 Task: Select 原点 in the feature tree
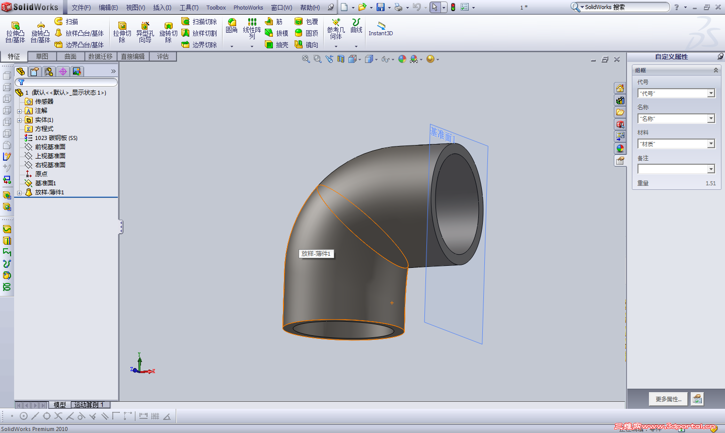(x=41, y=174)
